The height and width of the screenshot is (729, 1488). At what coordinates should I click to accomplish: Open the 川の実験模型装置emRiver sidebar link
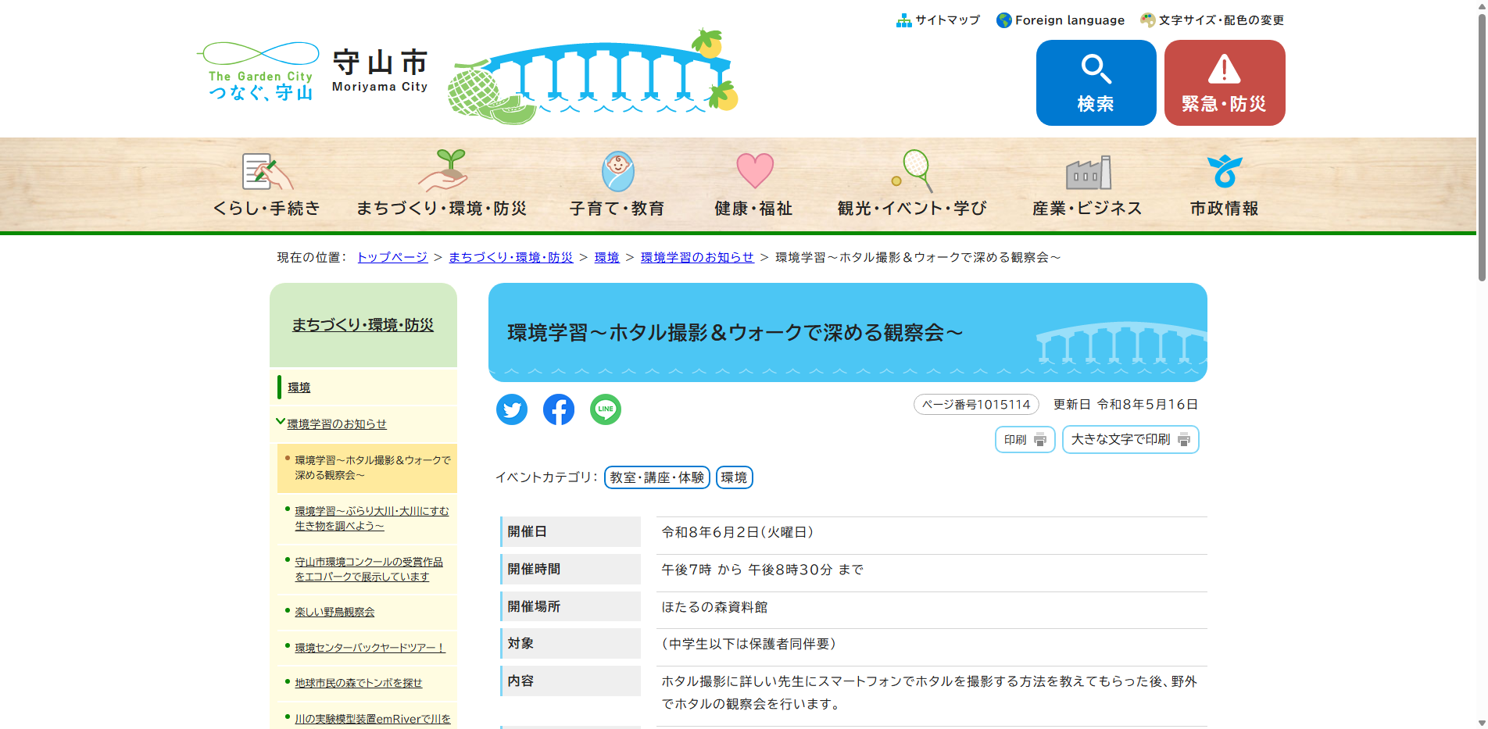(373, 719)
